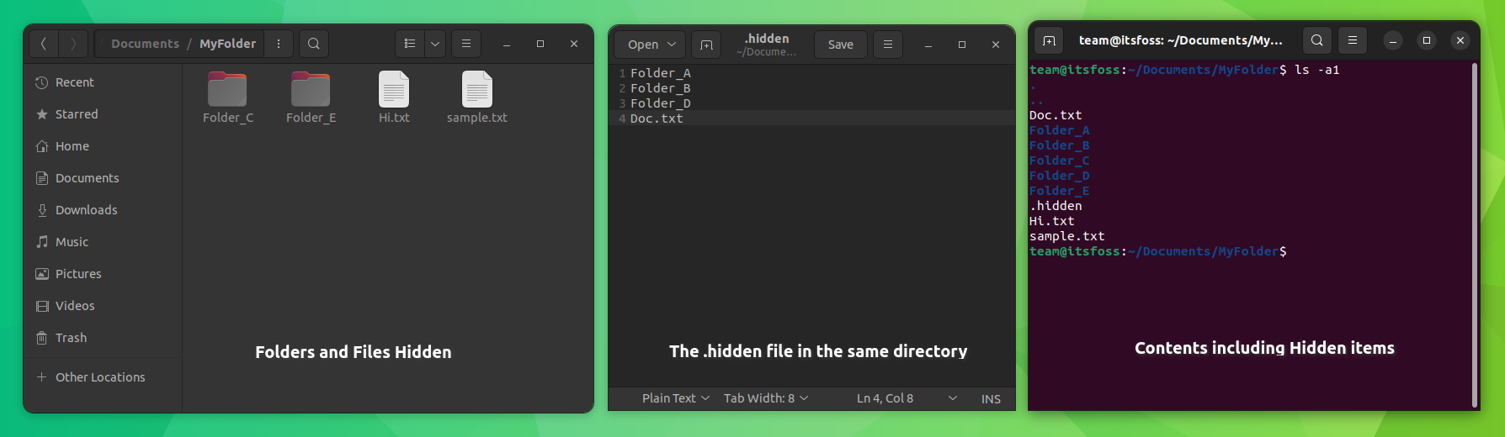Click the Recent clock icon

[x=42, y=82]
